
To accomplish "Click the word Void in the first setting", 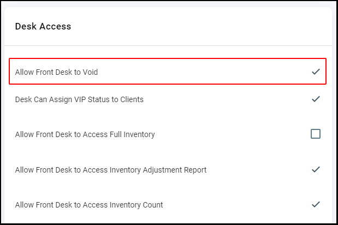I will tap(90, 72).
